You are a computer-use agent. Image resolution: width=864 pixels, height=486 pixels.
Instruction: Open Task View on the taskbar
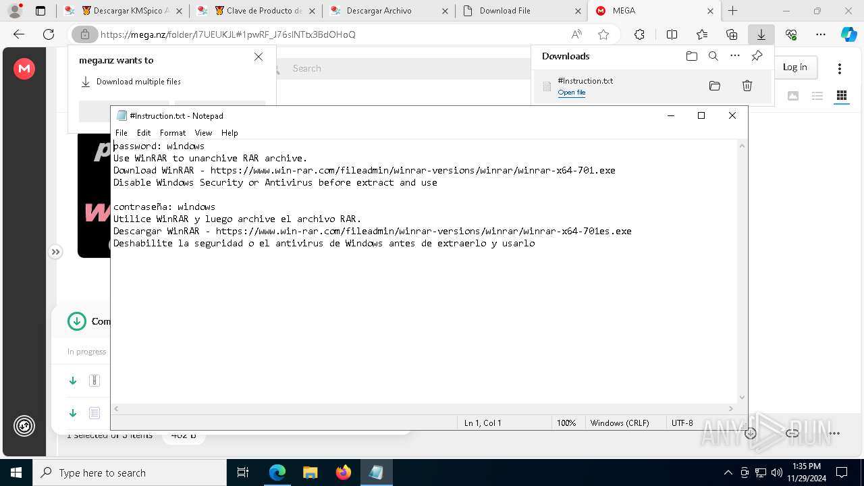pos(243,473)
